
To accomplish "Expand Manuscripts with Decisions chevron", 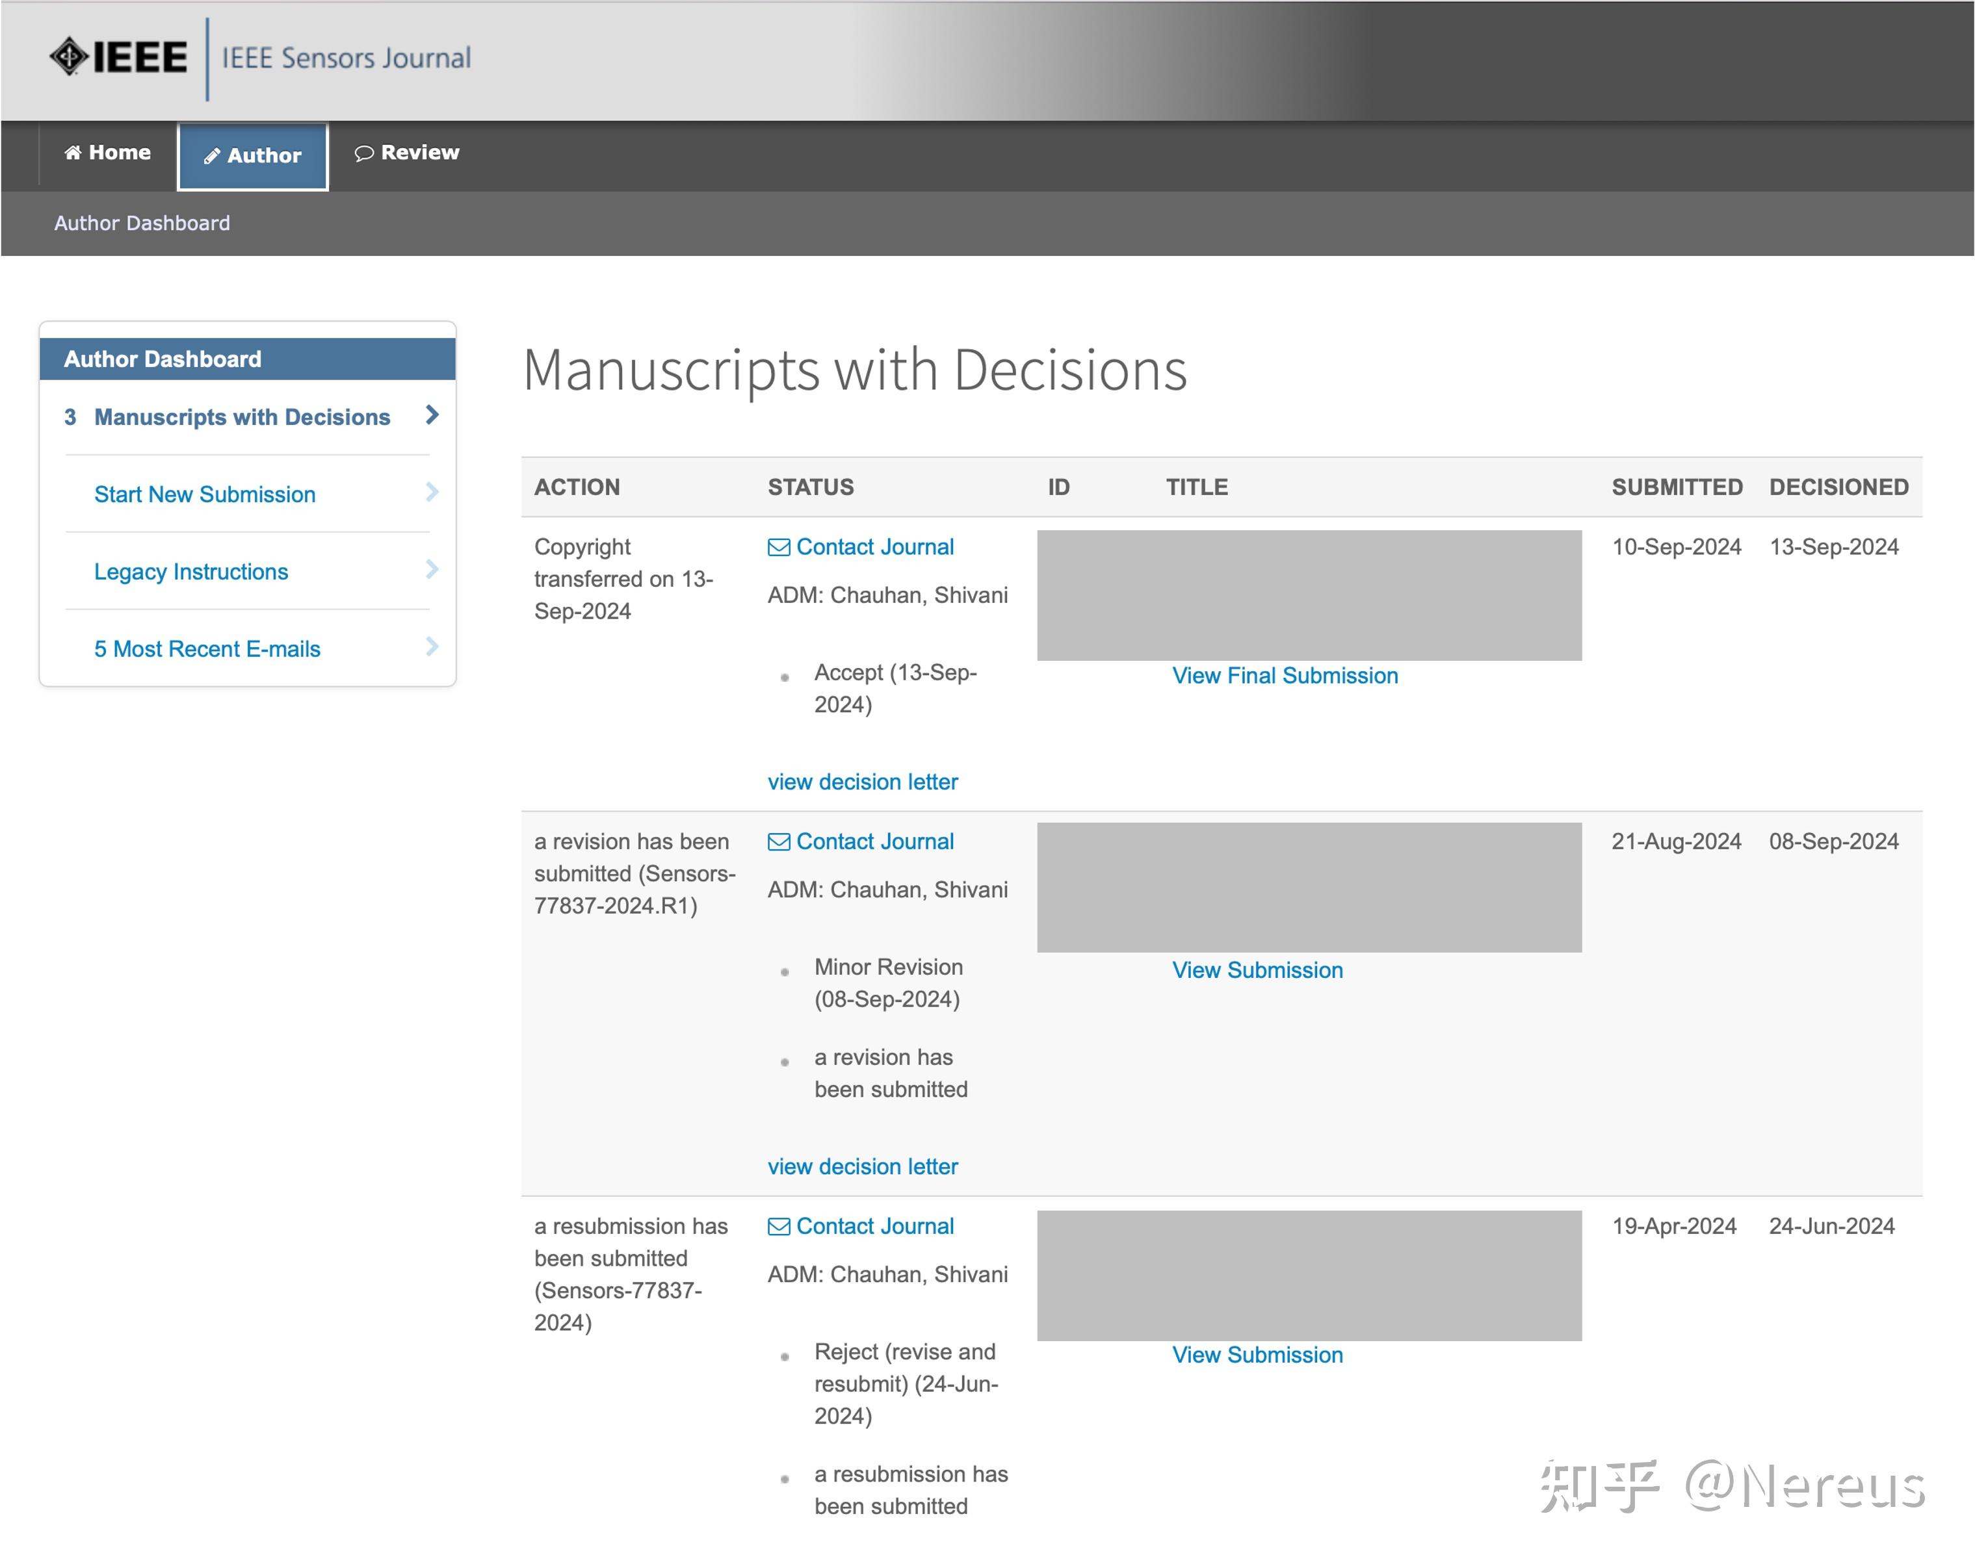I will 432,415.
